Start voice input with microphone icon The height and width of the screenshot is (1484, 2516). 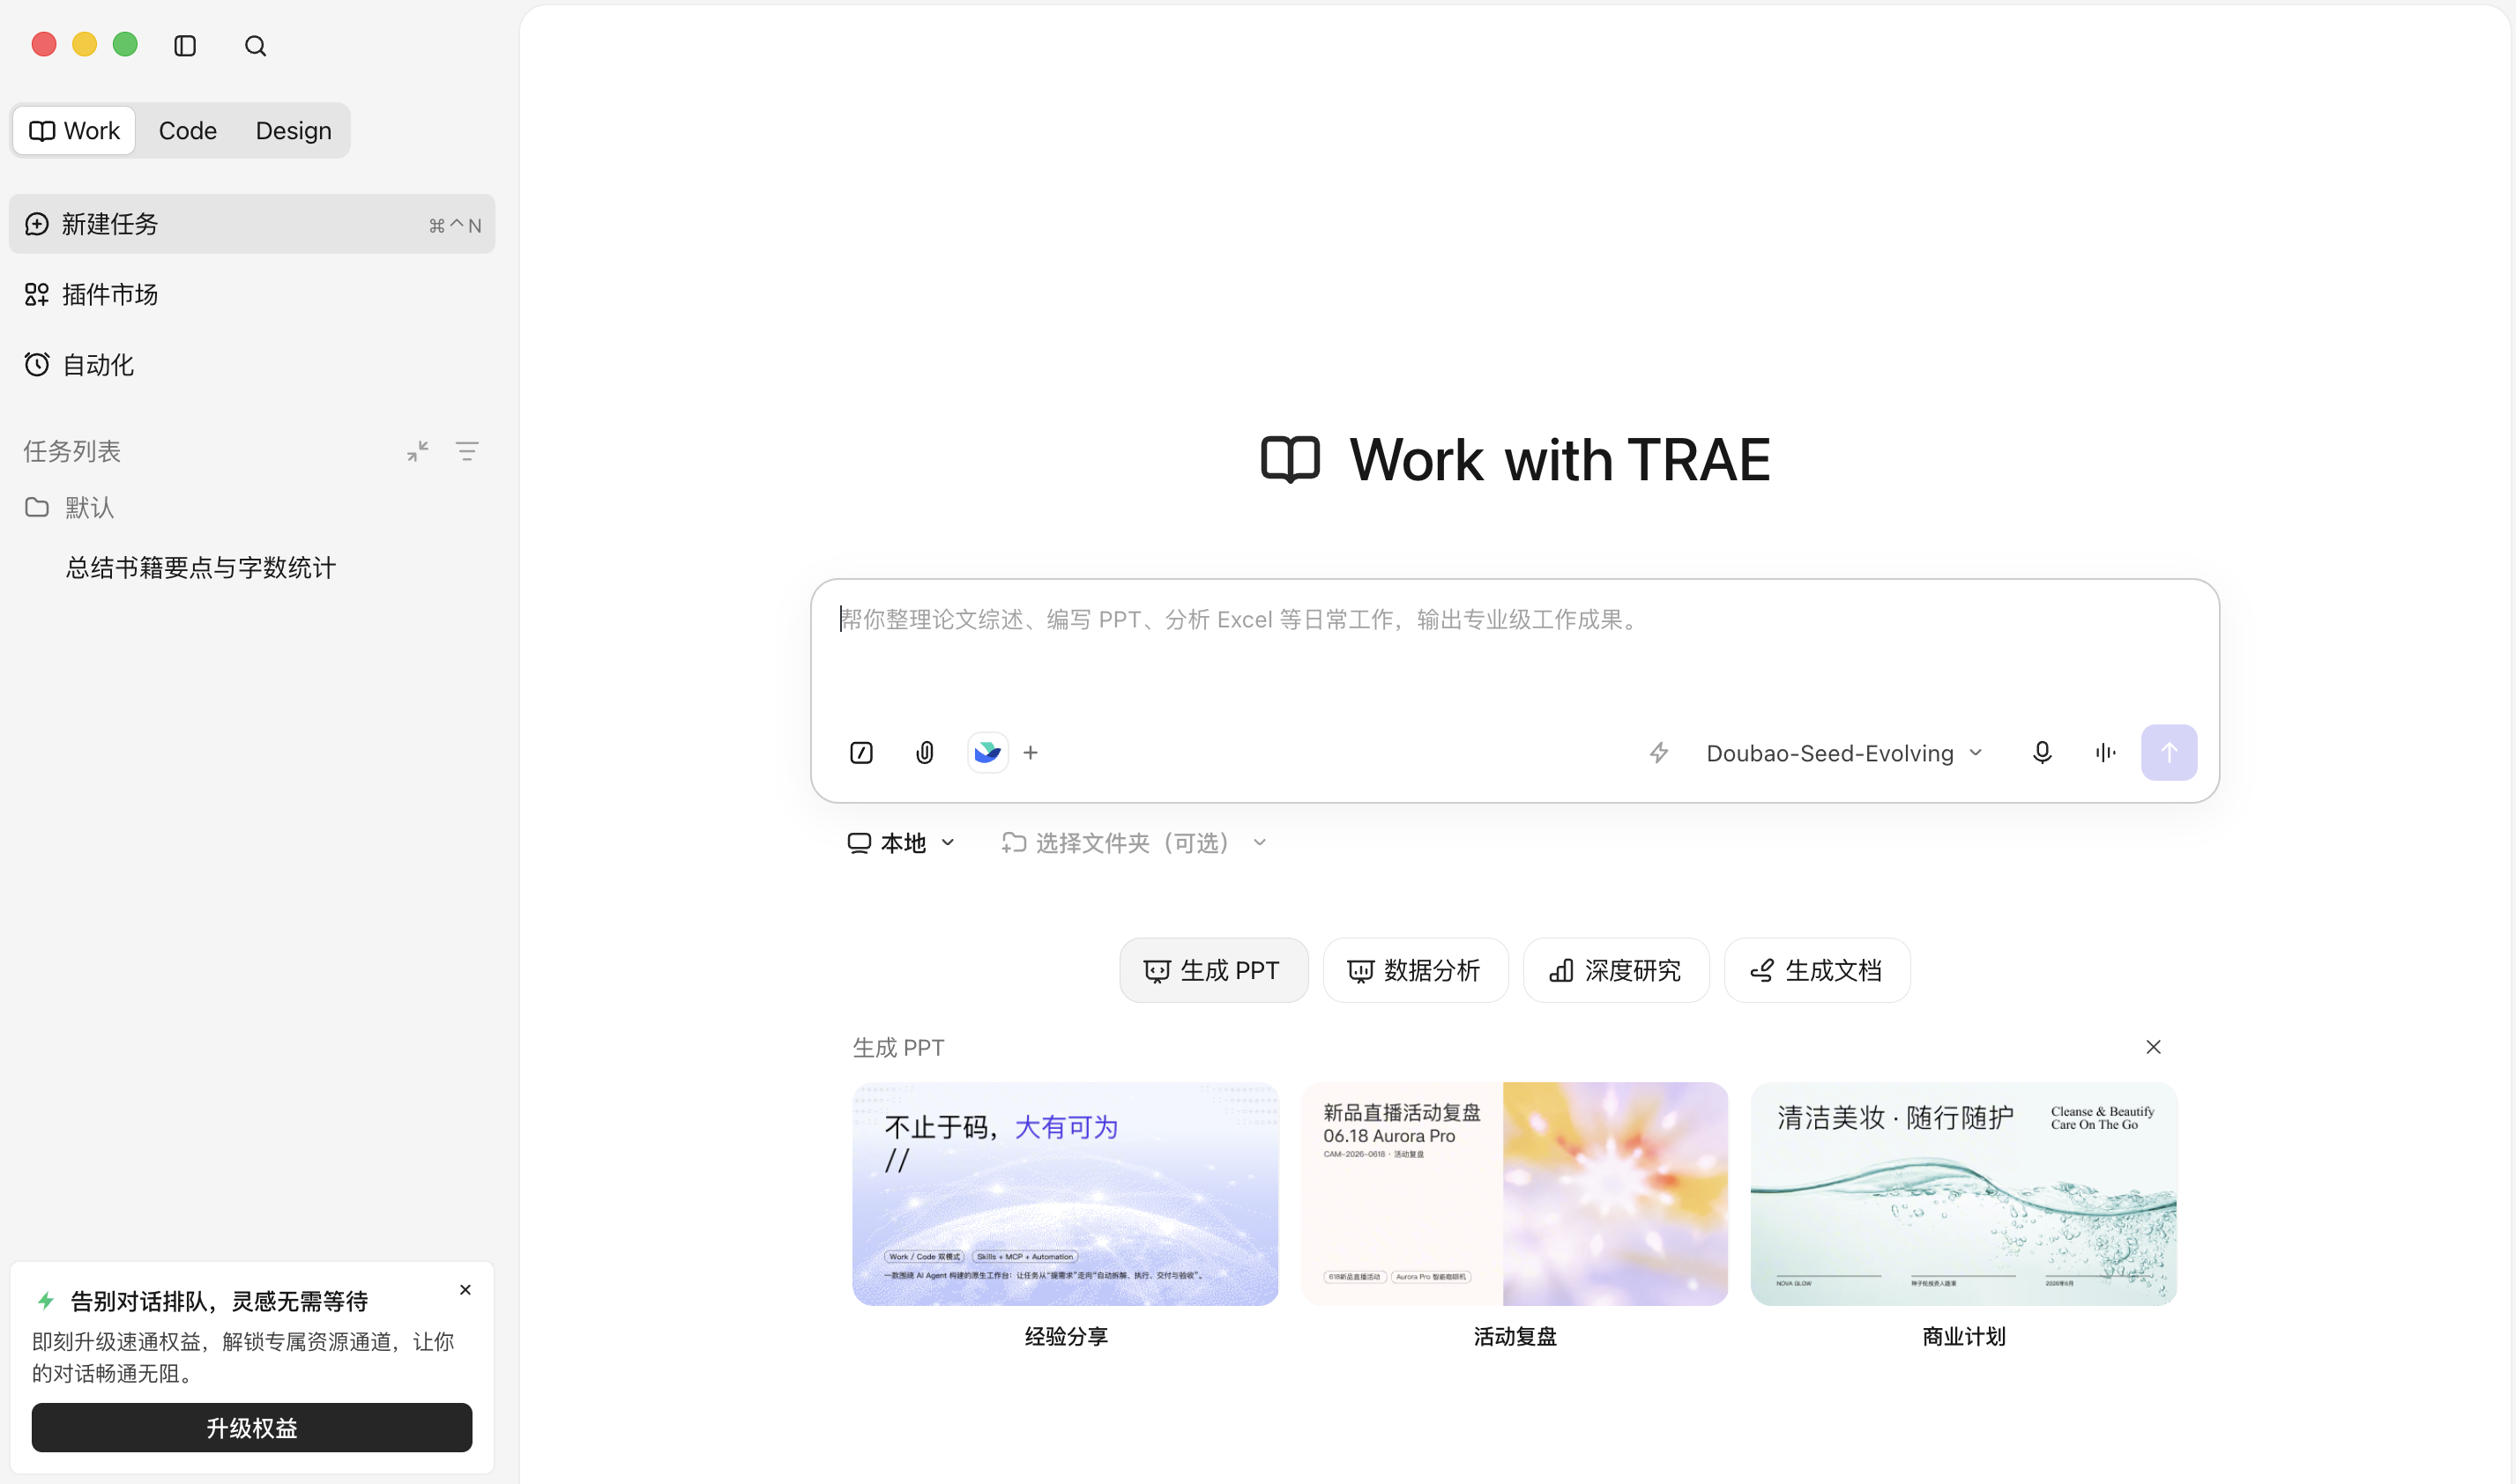point(2042,753)
